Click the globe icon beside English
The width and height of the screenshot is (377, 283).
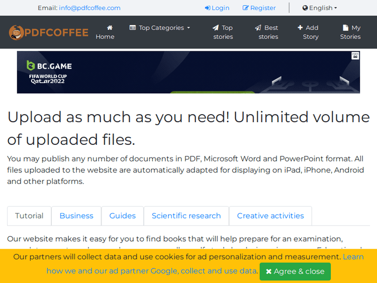305,8
